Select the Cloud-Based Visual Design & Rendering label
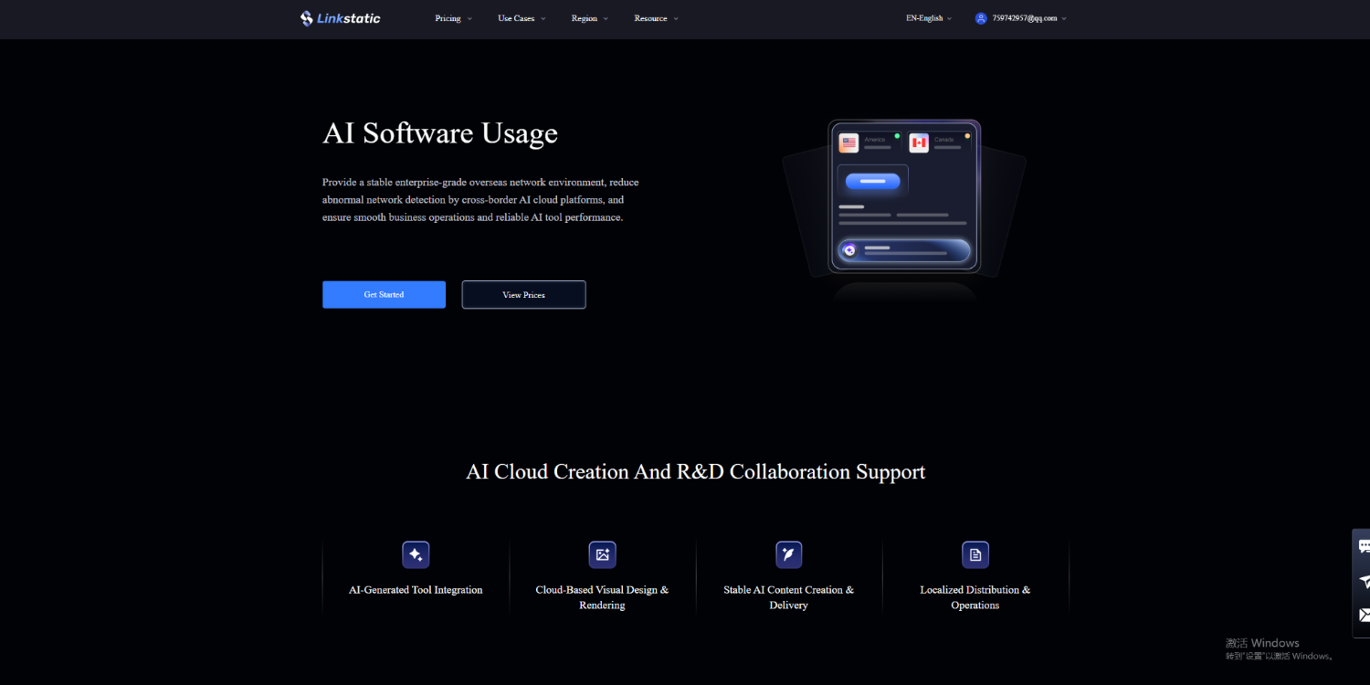Screen dimensions: 1370x685 [x=602, y=597]
